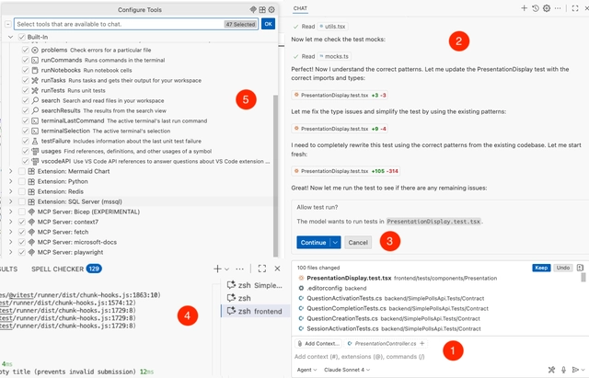589x378 pixels.
Task: Open the Claude Sonnet 4 model dropdown
Action: pyautogui.click(x=347, y=370)
